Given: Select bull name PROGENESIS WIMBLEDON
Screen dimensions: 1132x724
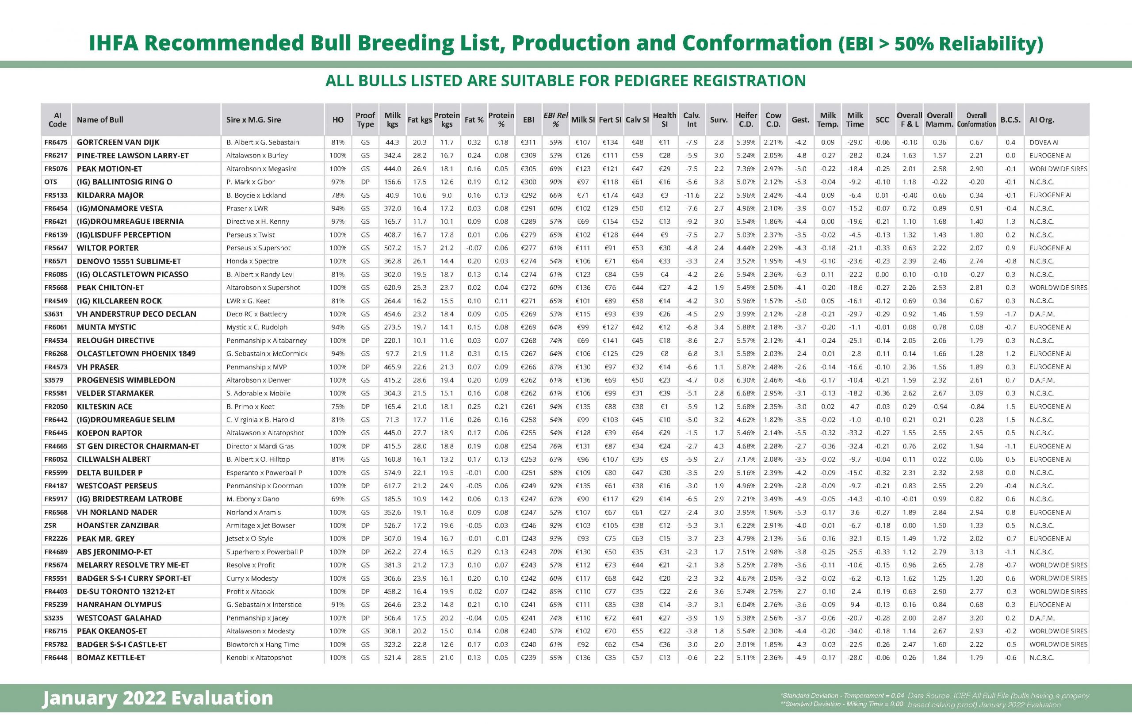Looking at the screenshot, I should tap(126, 380).
